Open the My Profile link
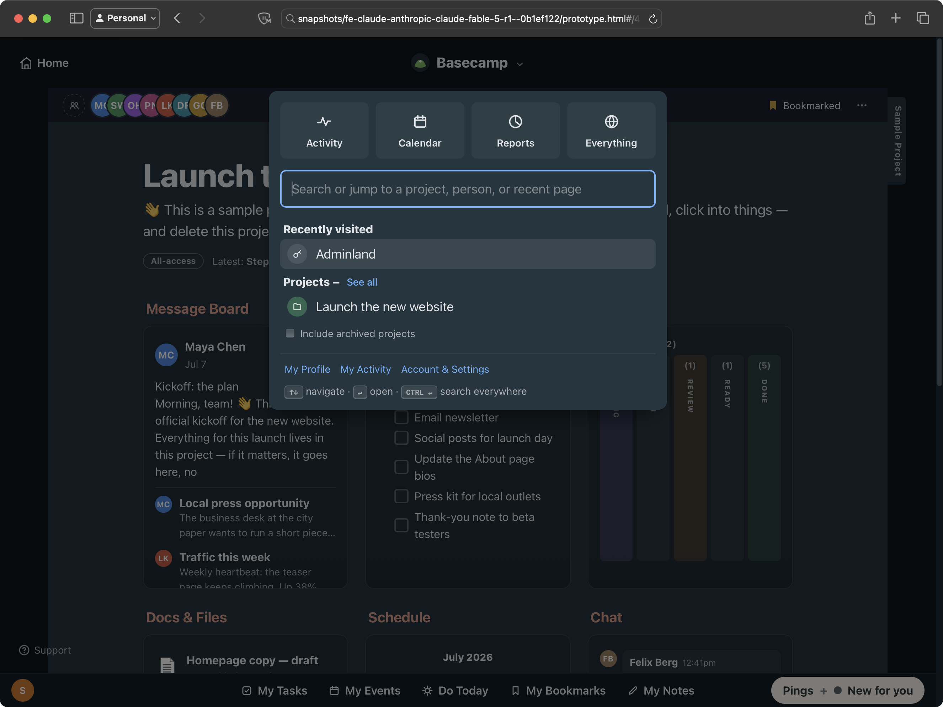The image size is (943, 707). [x=307, y=369]
